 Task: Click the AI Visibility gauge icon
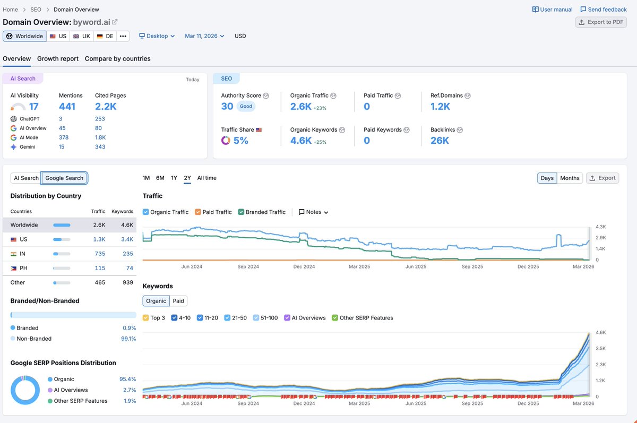[18, 107]
